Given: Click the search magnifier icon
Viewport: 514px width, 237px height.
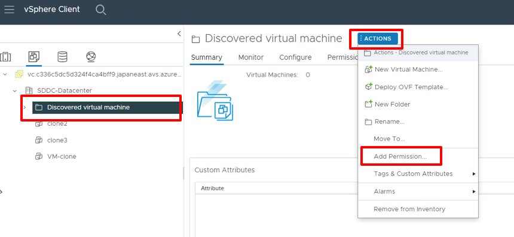Looking at the screenshot, I should [100, 10].
